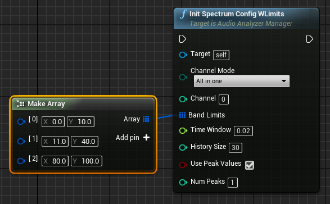Click the Channel Mode label

tap(213, 70)
